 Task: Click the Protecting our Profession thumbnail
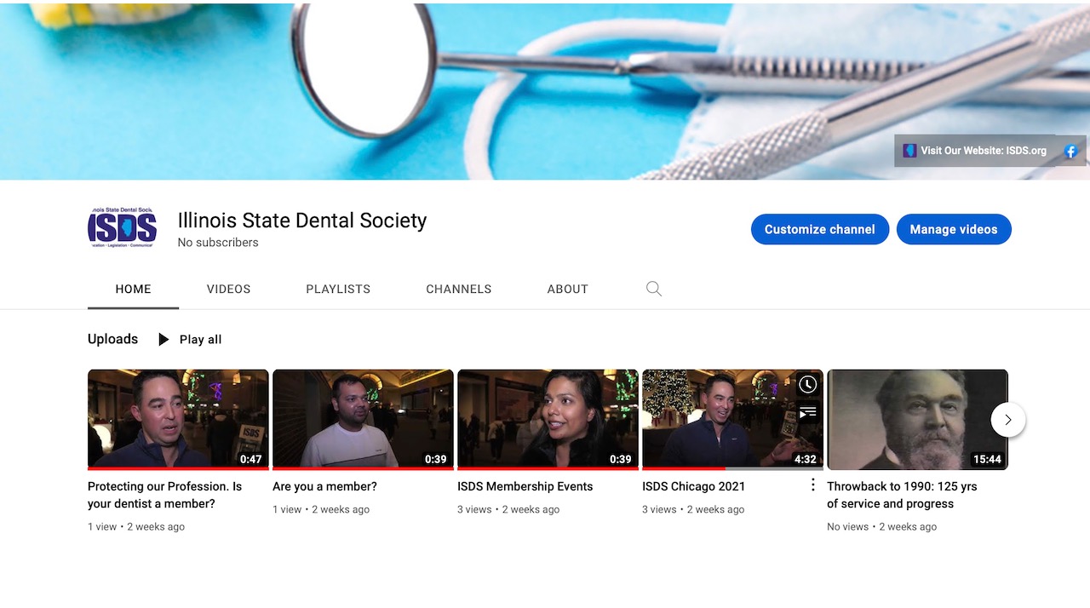tap(178, 418)
